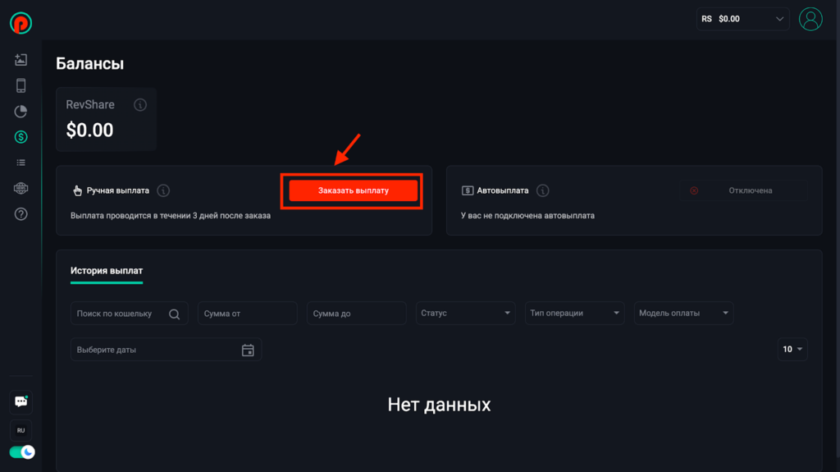Click the Автовыплата dollar banknote icon

tap(468, 190)
